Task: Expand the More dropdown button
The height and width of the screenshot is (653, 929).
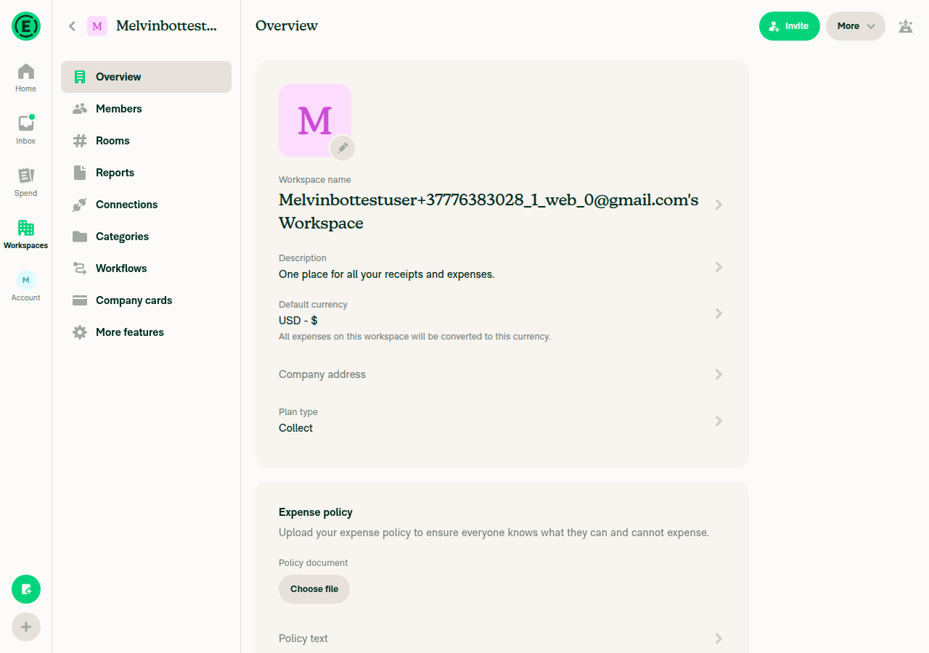Action: pyautogui.click(x=856, y=26)
